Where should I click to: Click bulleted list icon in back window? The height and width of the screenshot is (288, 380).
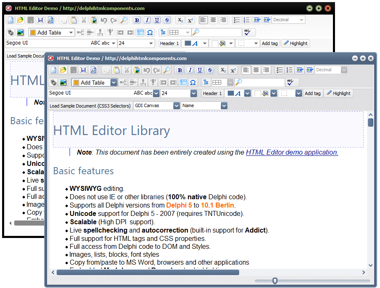(237, 20)
